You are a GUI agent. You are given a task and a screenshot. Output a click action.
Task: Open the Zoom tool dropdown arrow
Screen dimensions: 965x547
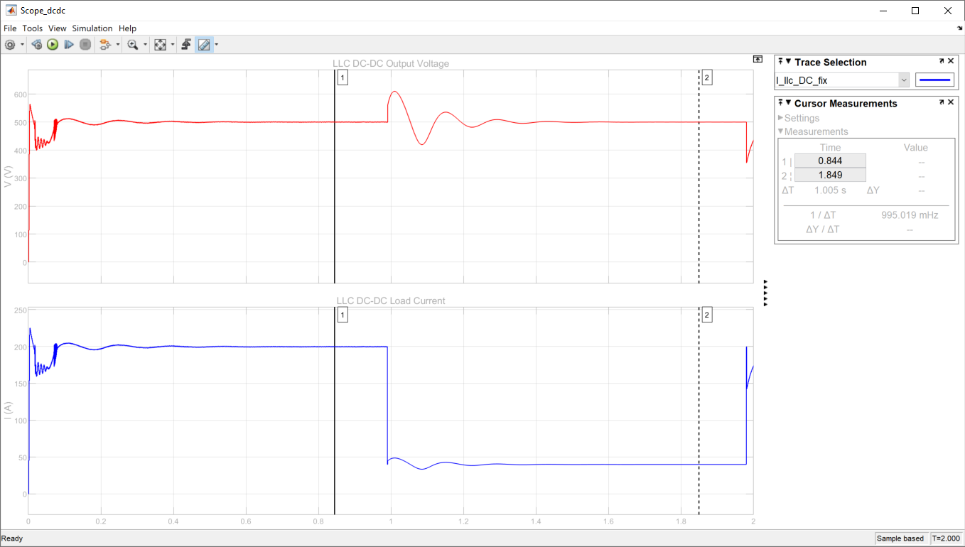pyautogui.click(x=145, y=45)
